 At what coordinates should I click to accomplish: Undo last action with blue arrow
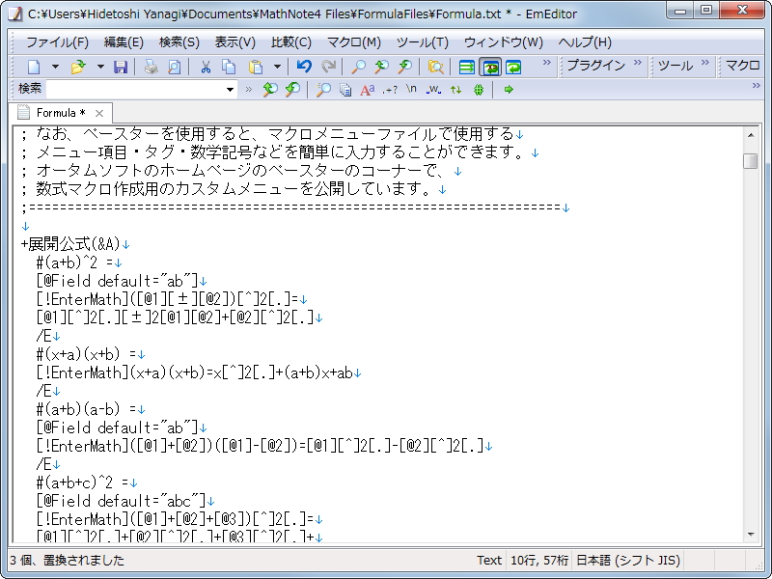click(304, 67)
